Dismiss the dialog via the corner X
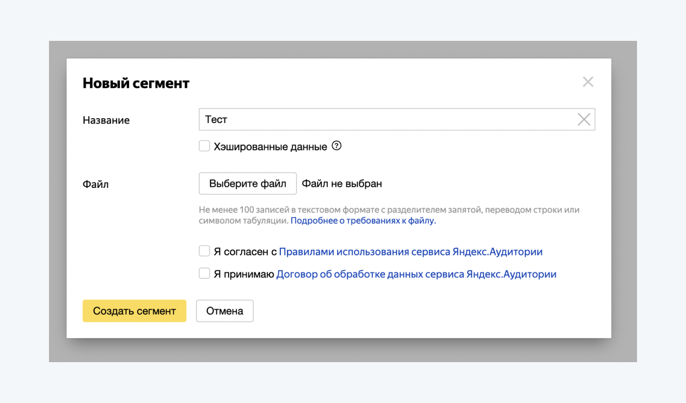Screen dimensions: 686x403 (x=588, y=82)
